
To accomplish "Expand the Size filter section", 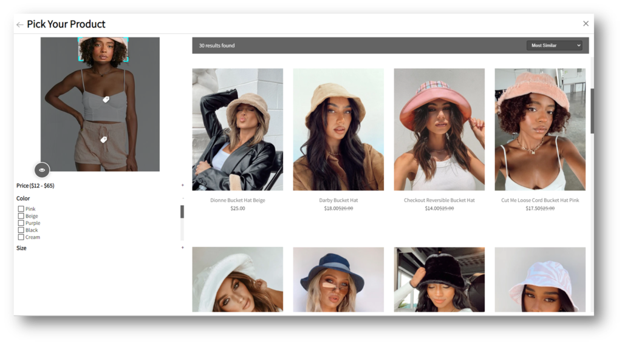I will 182,248.
